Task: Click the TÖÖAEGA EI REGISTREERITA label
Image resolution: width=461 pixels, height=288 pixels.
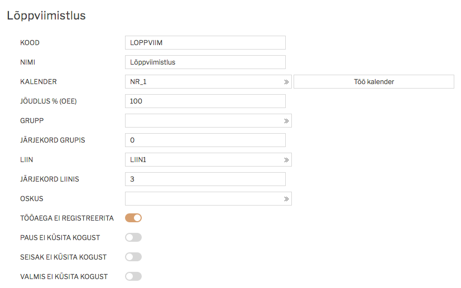Action: (67, 218)
